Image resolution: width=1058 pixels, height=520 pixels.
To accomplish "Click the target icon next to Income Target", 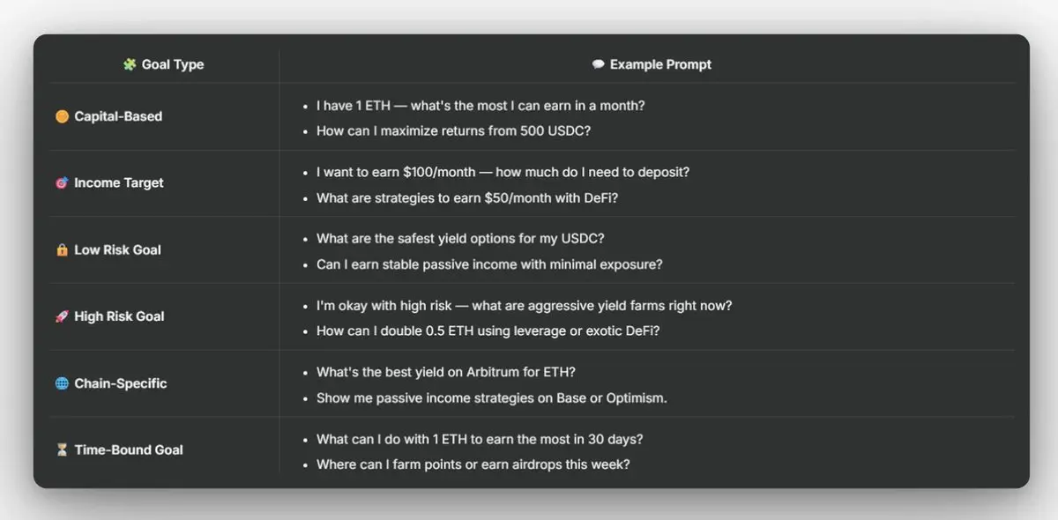I will [62, 183].
